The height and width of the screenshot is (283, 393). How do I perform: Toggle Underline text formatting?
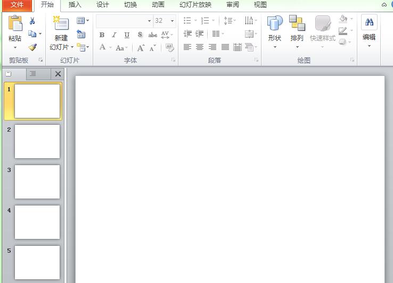click(x=127, y=35)
